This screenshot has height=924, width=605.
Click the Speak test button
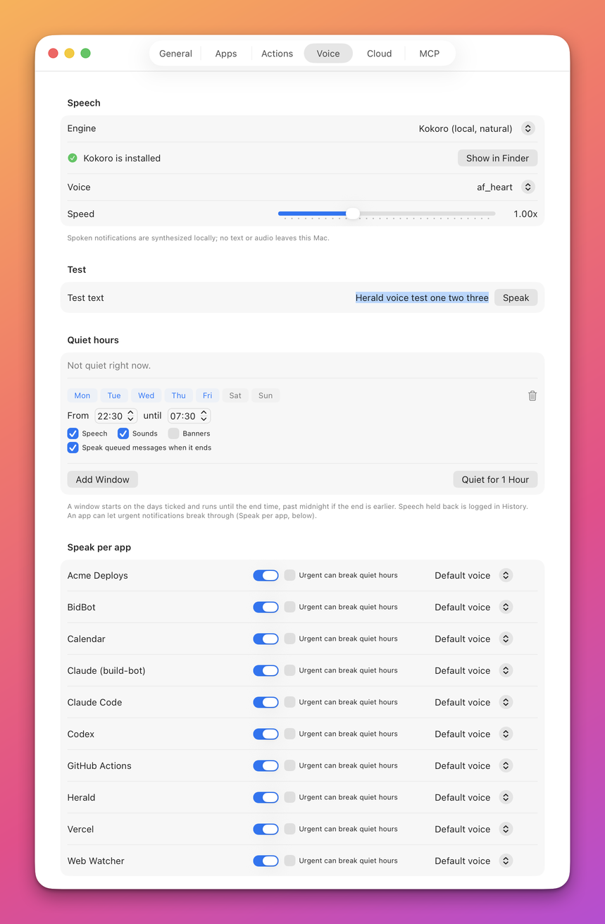pos(516,297)
